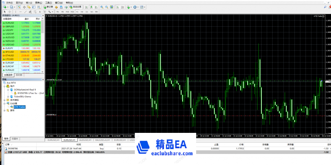
Task: Open the 文件(F) menu
Action: pos(9,3)
